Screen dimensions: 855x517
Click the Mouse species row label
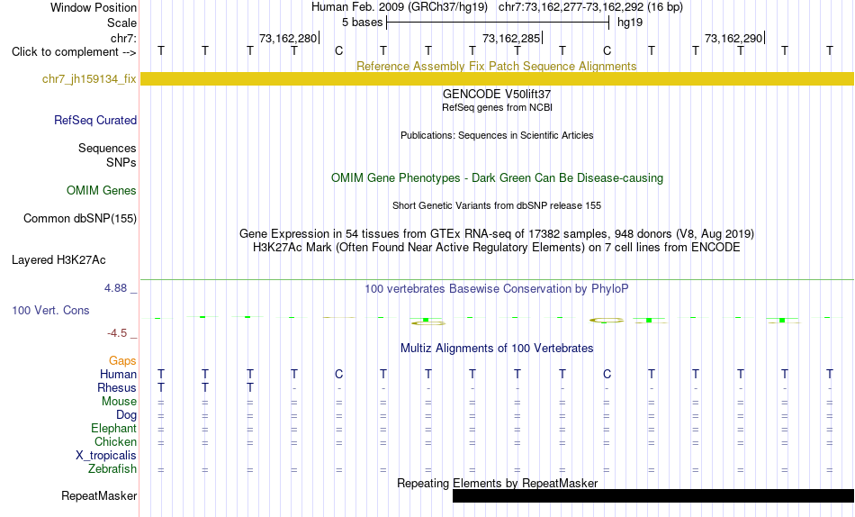pos(119,402)
